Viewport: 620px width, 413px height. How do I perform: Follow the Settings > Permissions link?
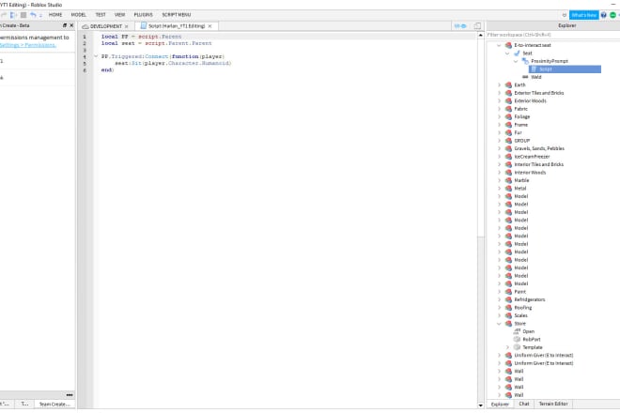pos(27,45)
